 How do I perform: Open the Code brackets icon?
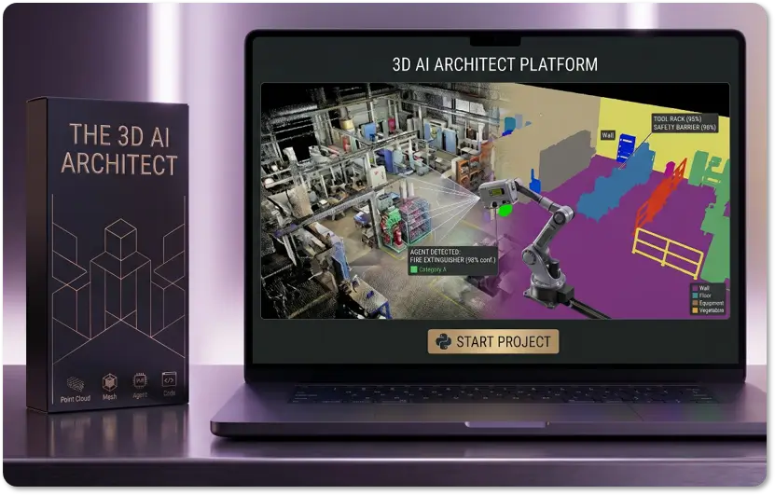tap(169, 380)
